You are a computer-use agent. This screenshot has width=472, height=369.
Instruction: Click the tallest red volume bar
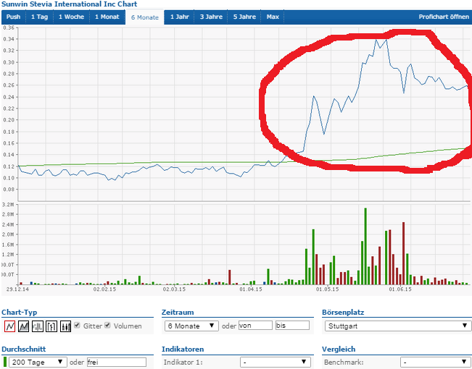click(x=403, y=253)
